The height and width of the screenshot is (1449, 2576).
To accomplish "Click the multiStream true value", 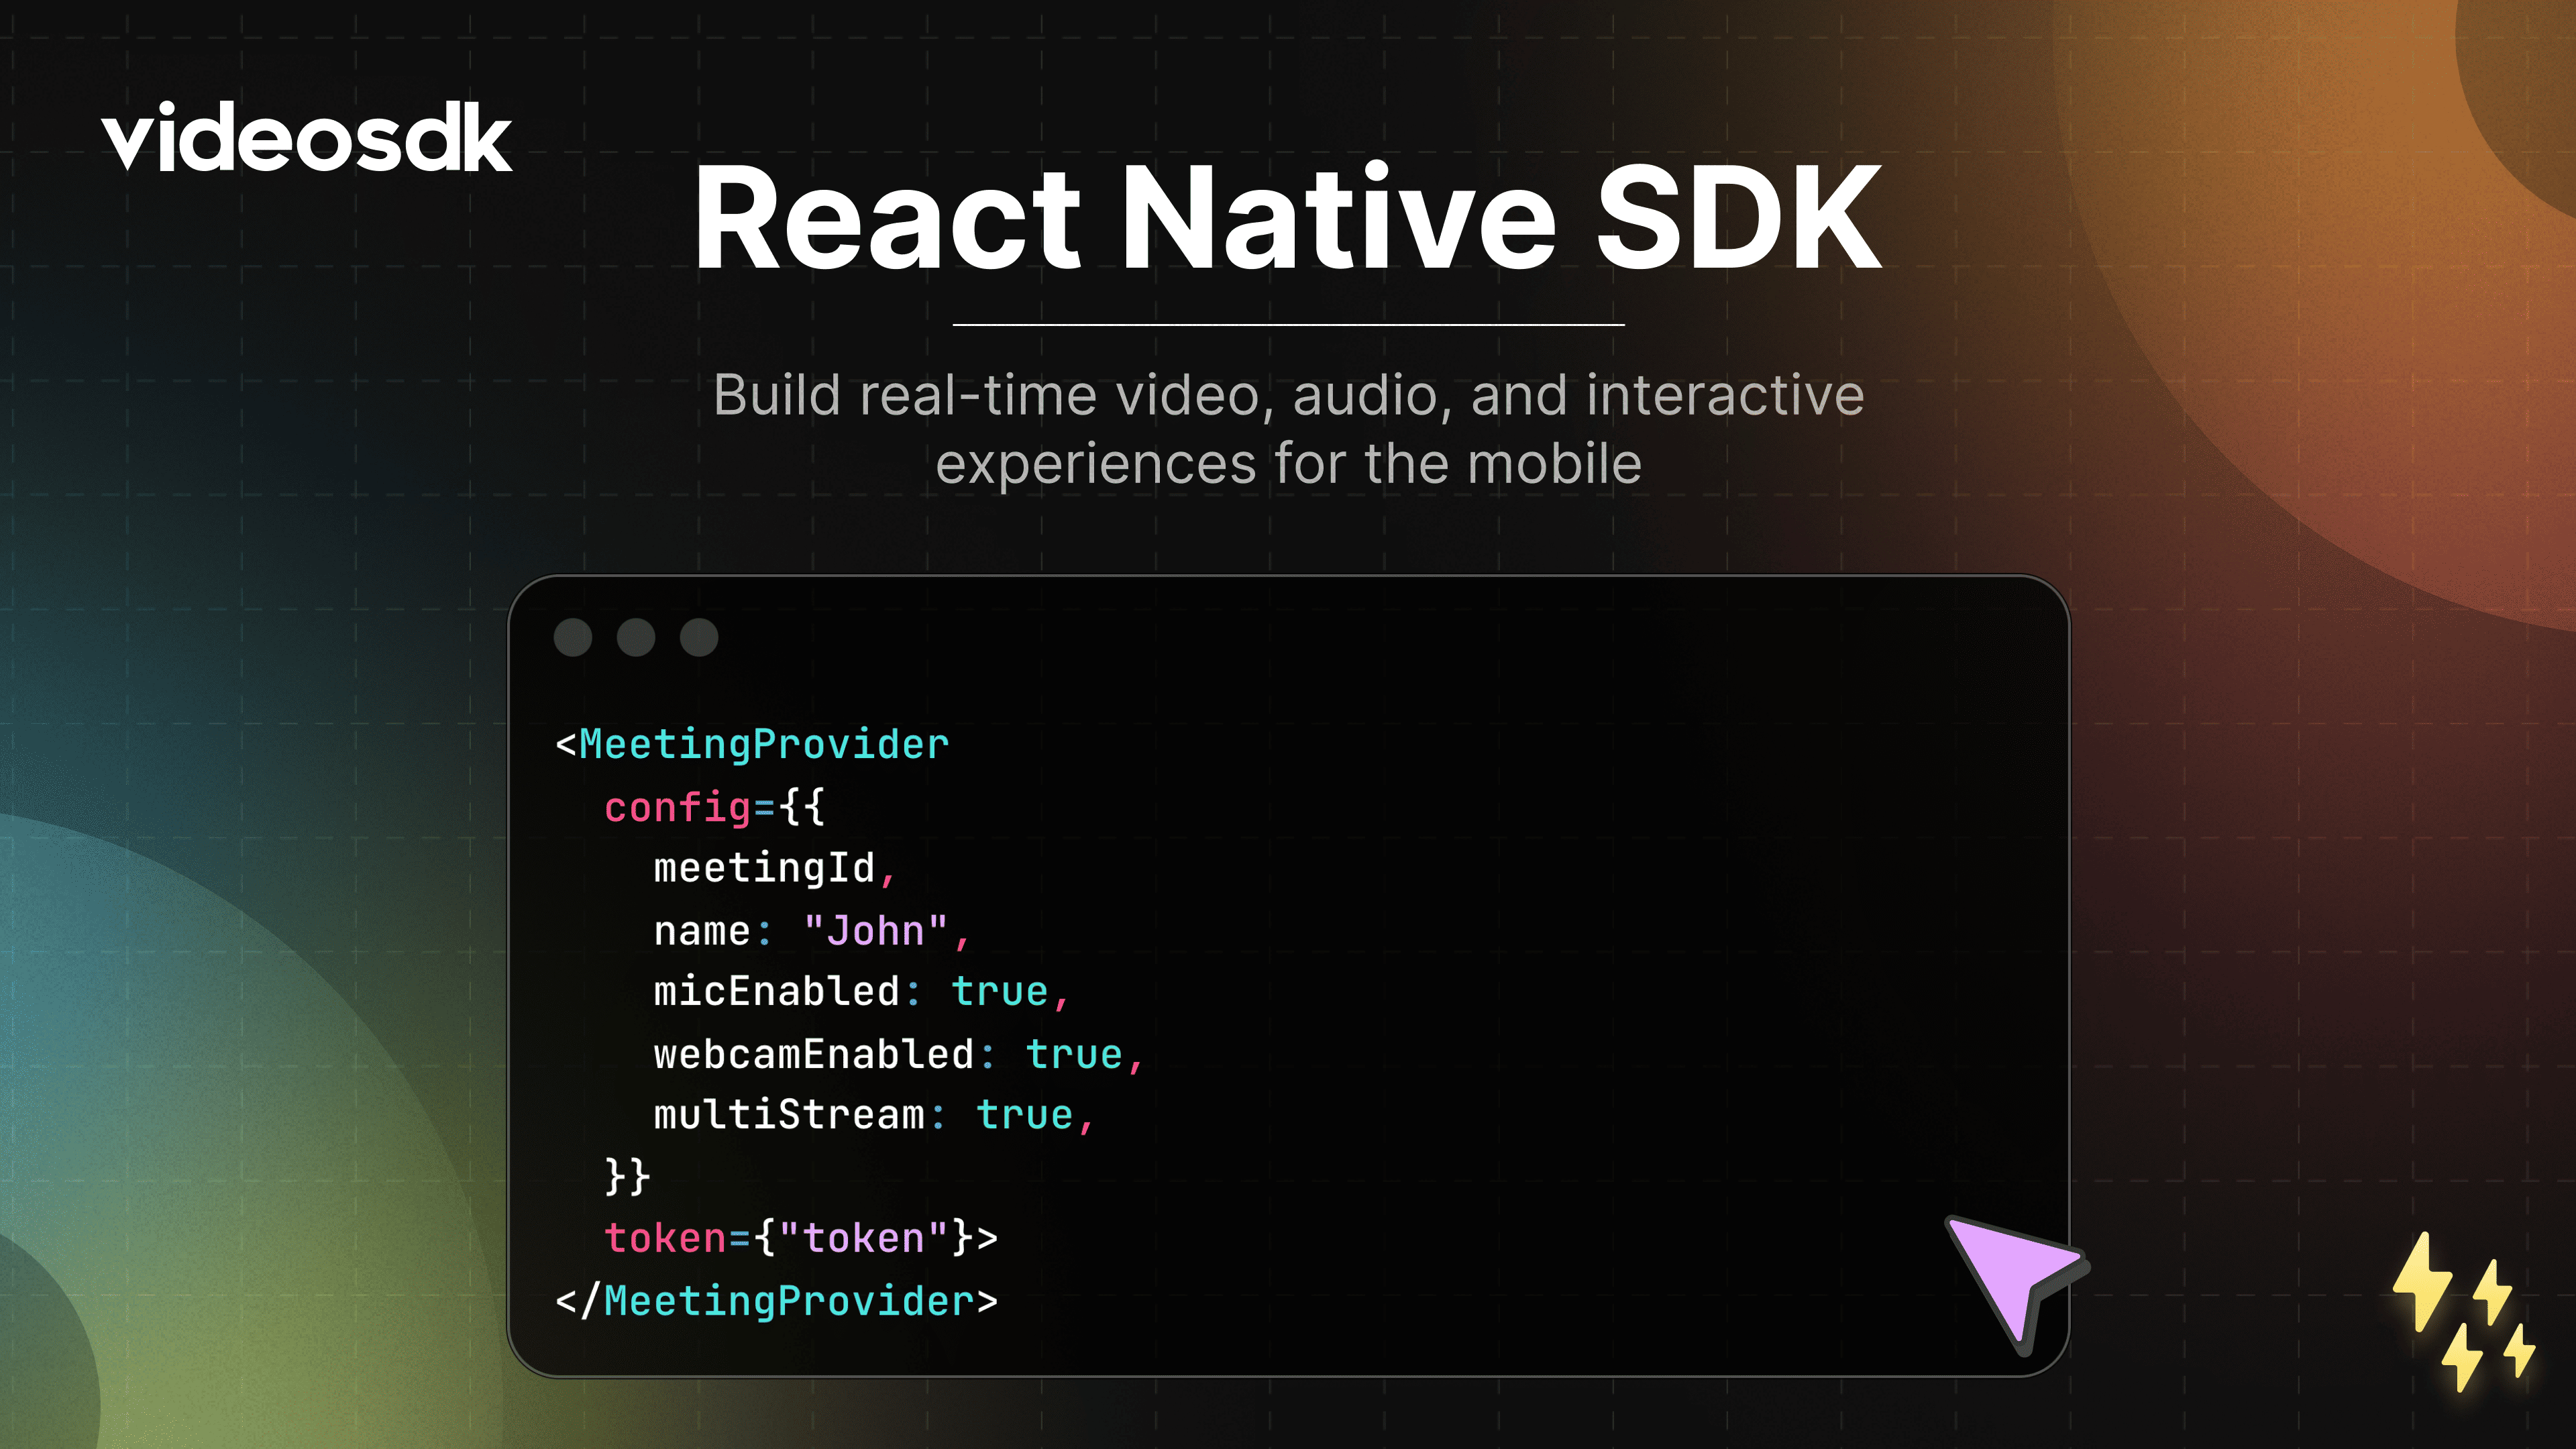I will (x=1024, y=1115).
